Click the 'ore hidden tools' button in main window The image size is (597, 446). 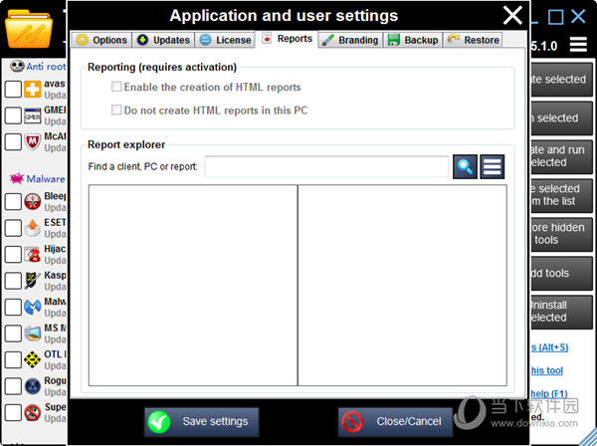pyautogui.click(x=561, y=234)
